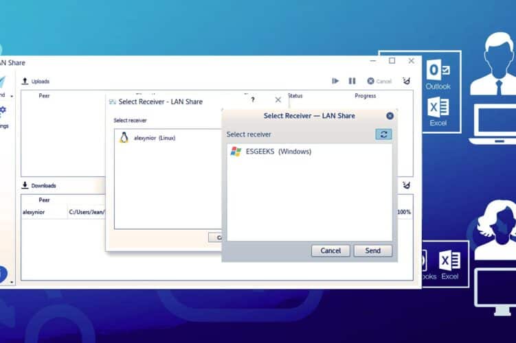Clear finished uploads with the broom icon
516x343 pixels.
click(407, 80)
